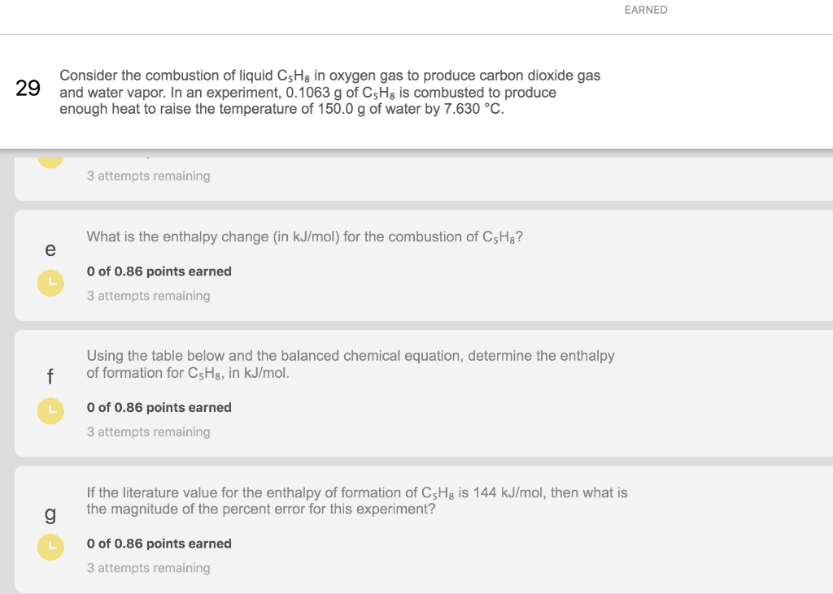
Task: Click the yellow clock status icon for part g
Action: (x=50, y=548)
